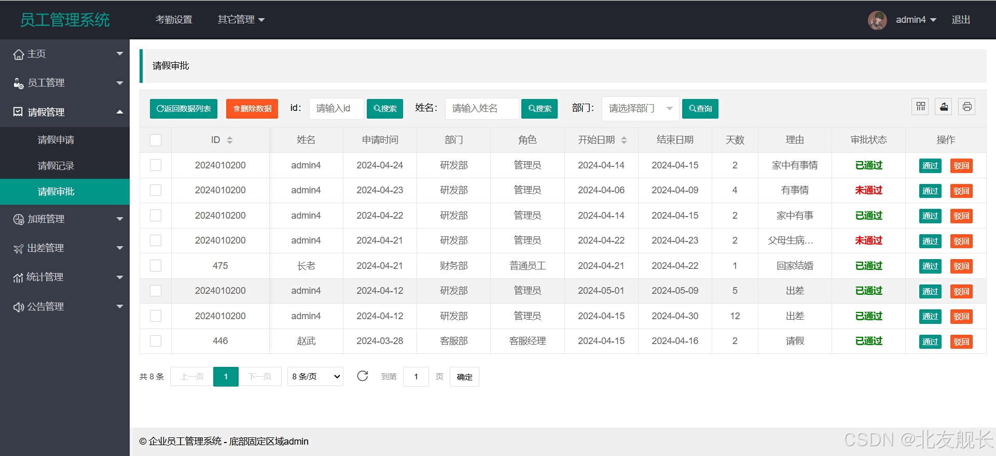
Task: Click the export table icon
Action: pyautogui.click(x=944, y=107)
